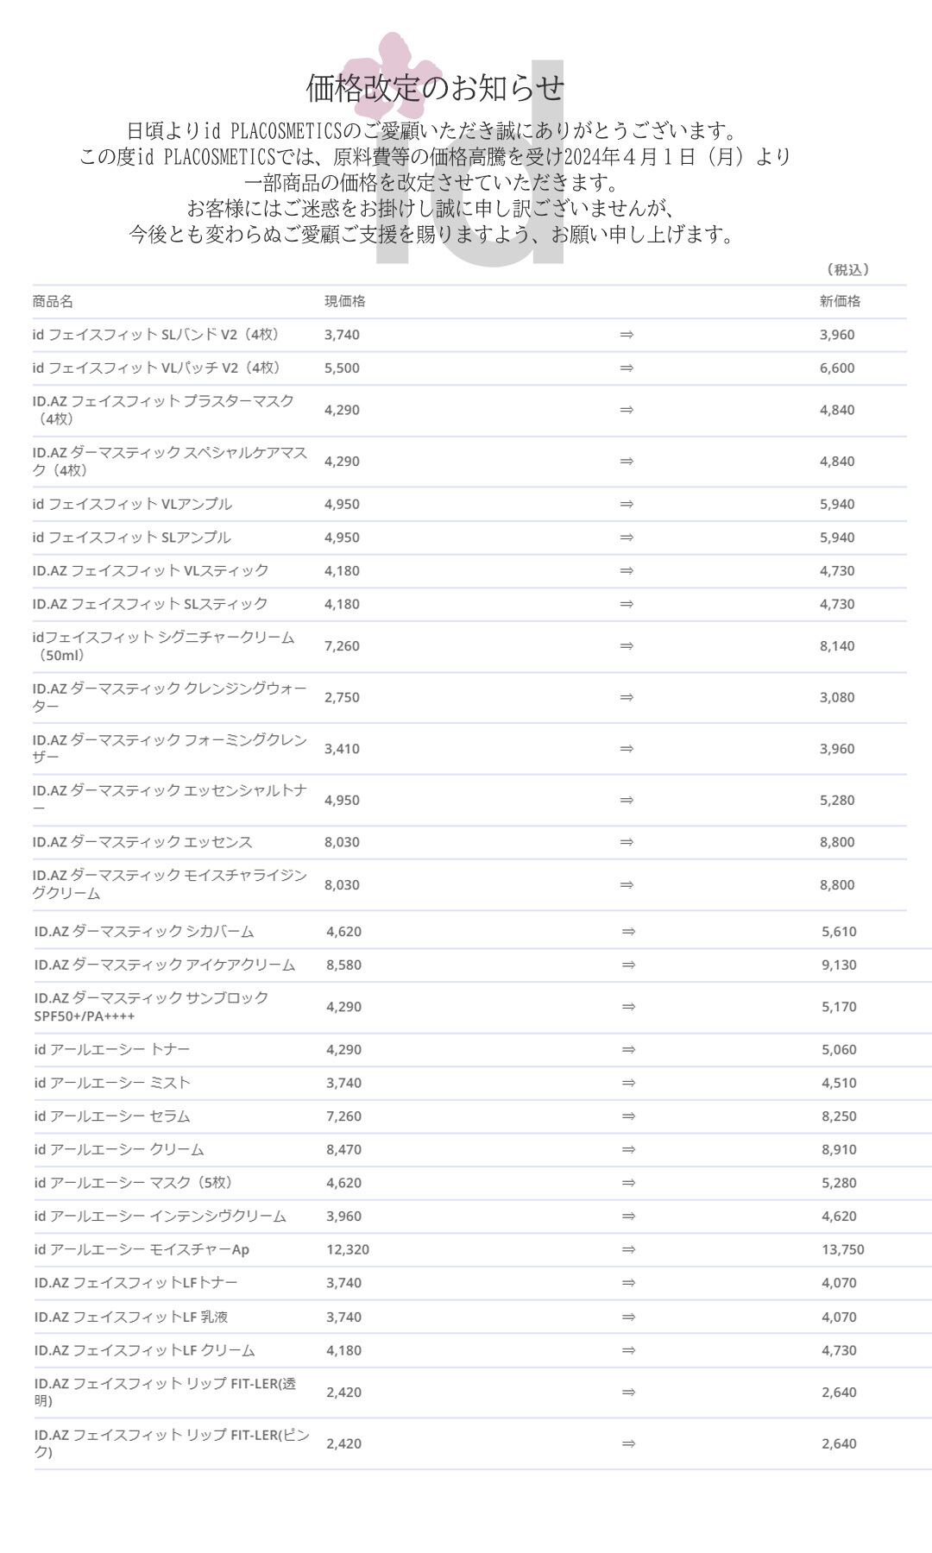
Task: Click the arrow in the シグニチャークリーム row
Action: tap(627, 646)
